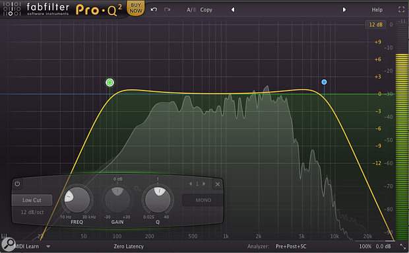
Task: Click the Buy Now badge
Action: point(136,8)
